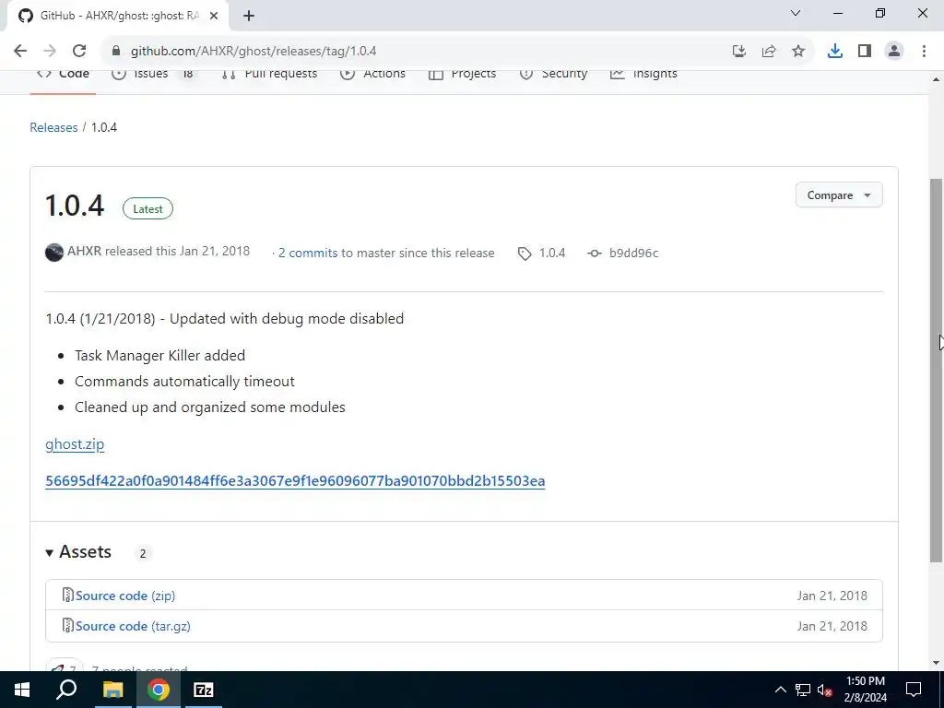Open the Actions tab
The height and width of the screenshot is (708, 944).
pyautogui.click(x=372, y=74)
